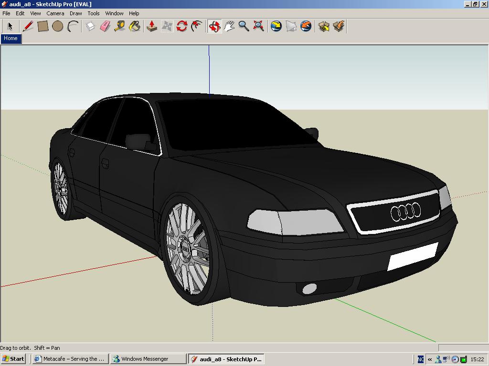
Task: Activate the Offset tool
Action: [197, 26]
